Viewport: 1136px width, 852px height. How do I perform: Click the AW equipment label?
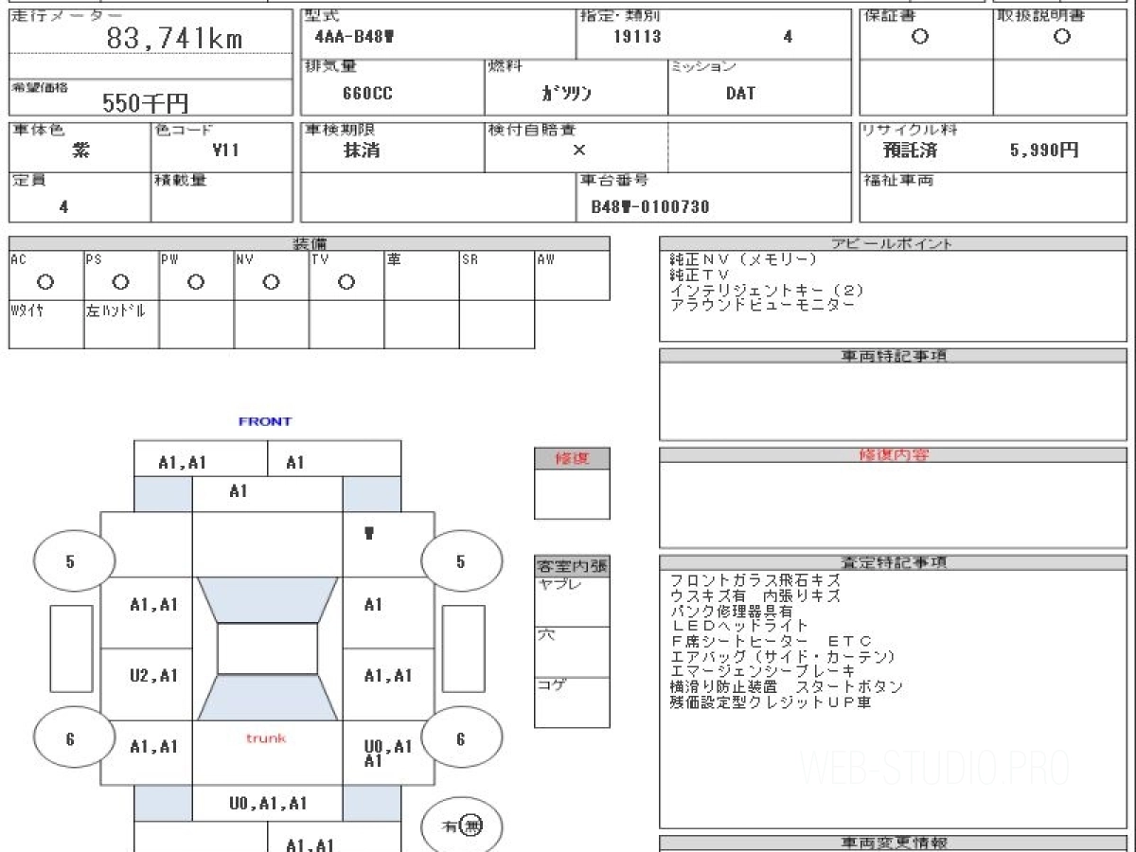point(545,259)
